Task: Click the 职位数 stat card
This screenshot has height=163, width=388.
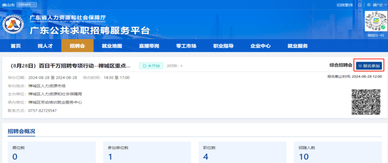Action: [242, 152]
